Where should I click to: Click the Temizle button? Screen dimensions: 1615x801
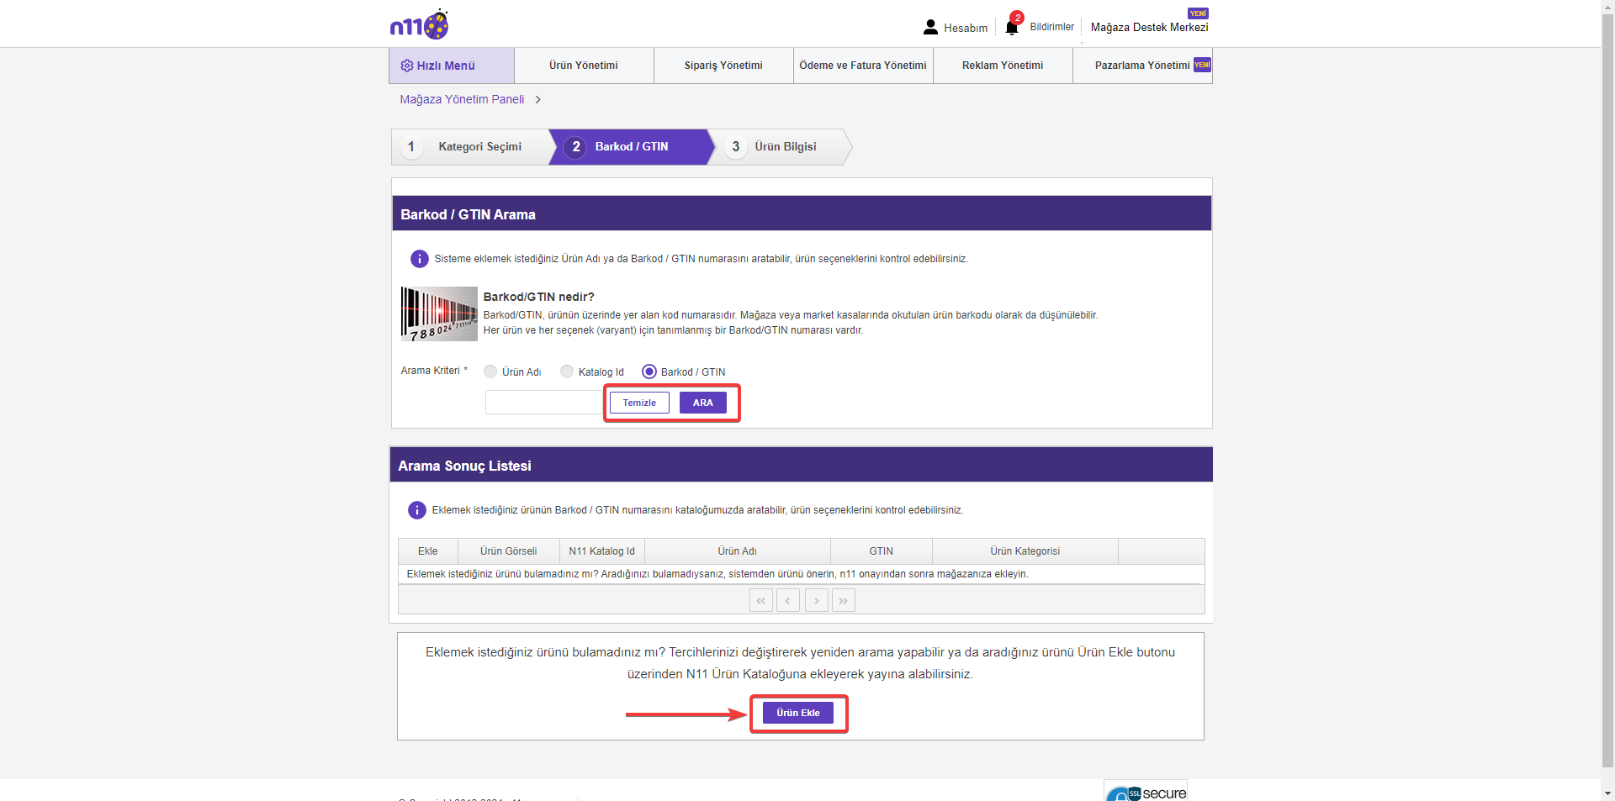coord(639,403)
